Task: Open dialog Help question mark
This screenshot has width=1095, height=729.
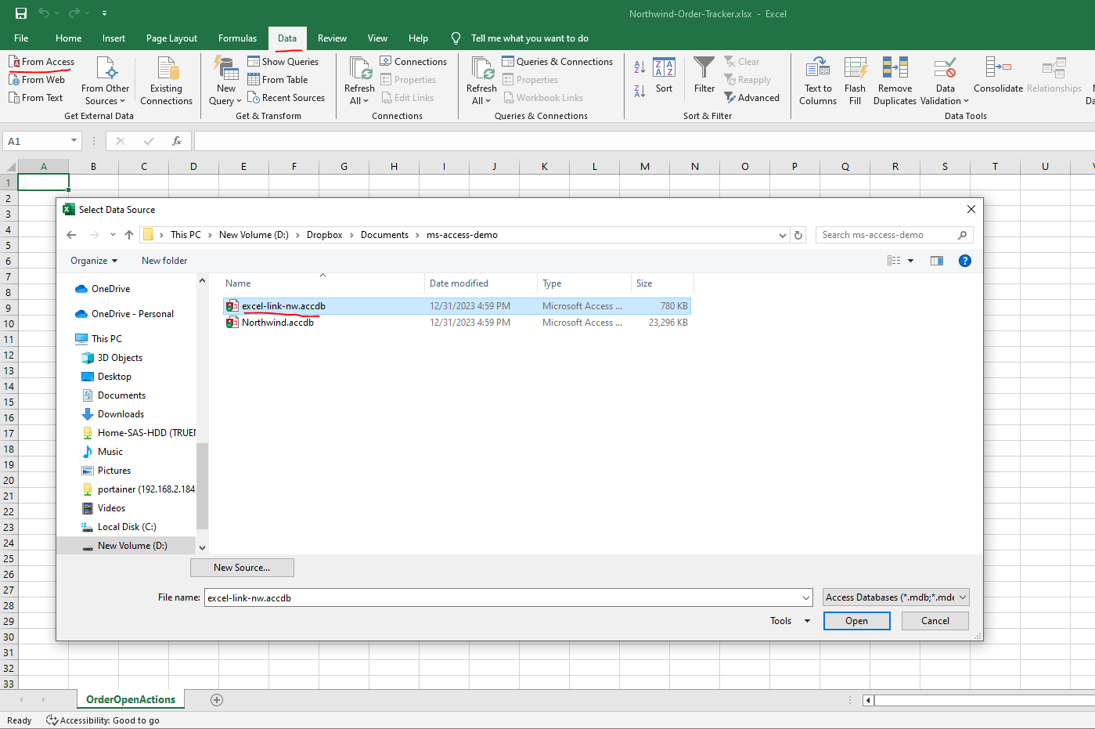Action: [x=965, y=261]
